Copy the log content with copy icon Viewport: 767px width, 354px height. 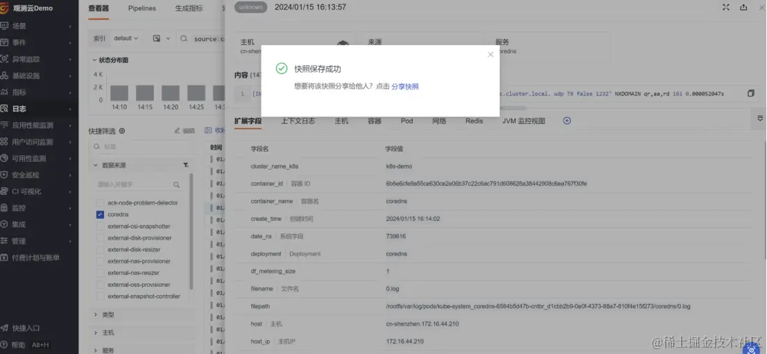click(x=751, y=94)
